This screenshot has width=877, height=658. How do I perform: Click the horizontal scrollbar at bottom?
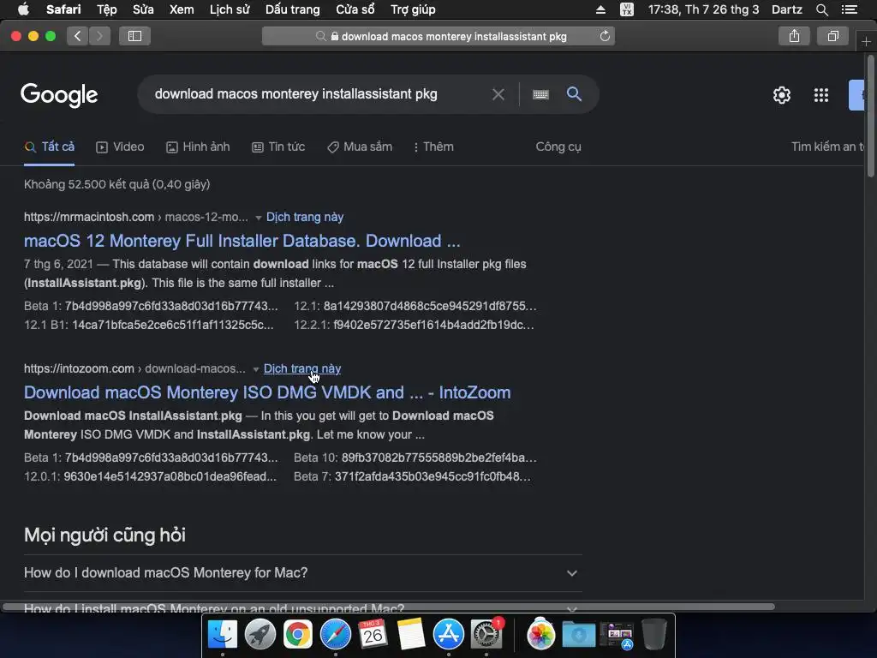click(x=389, y=607)
